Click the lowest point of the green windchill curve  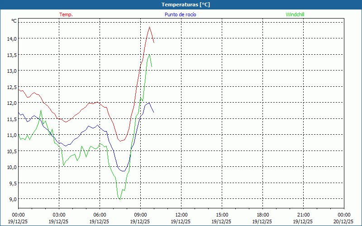[x=119, y=199]
